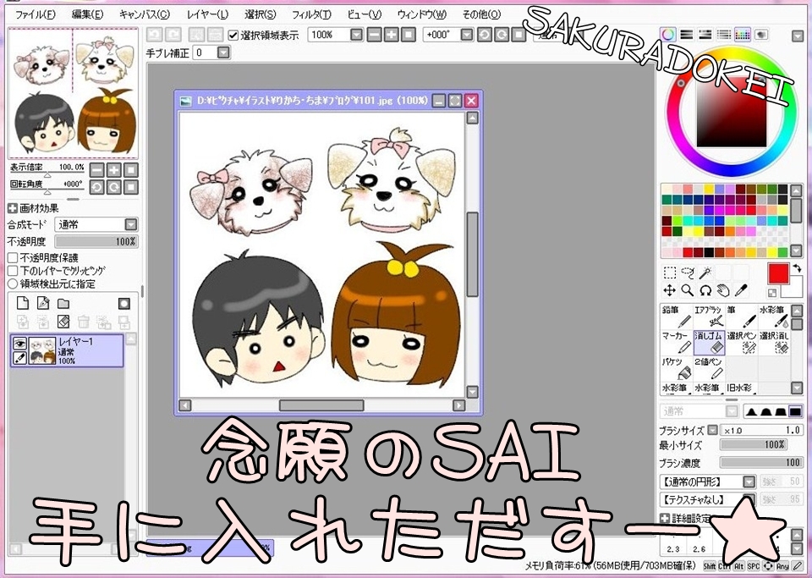Swap foreground and background colors arrow
Viewport: 812px width, 578px height.
(797, 268)
